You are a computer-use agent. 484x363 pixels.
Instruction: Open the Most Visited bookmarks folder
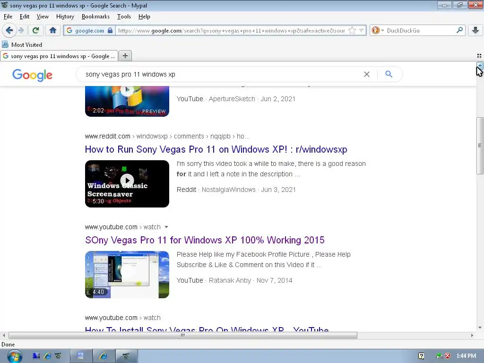[x=22, y=44]
